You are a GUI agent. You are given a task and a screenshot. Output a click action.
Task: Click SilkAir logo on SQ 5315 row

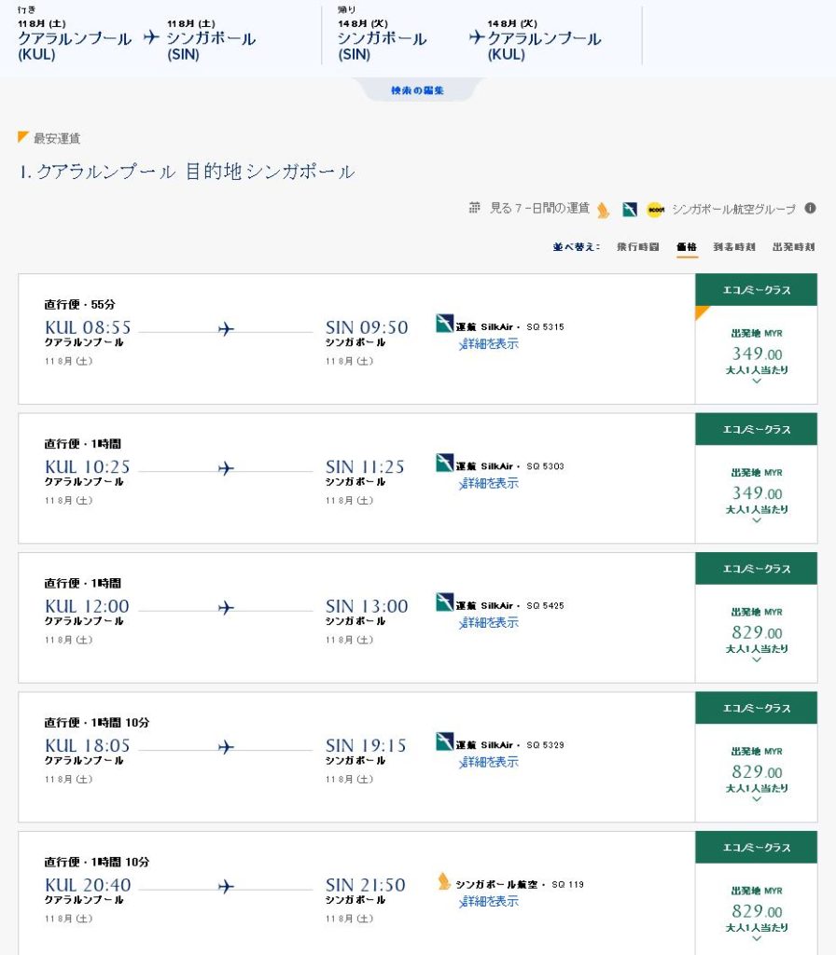(x=445, y=323)
